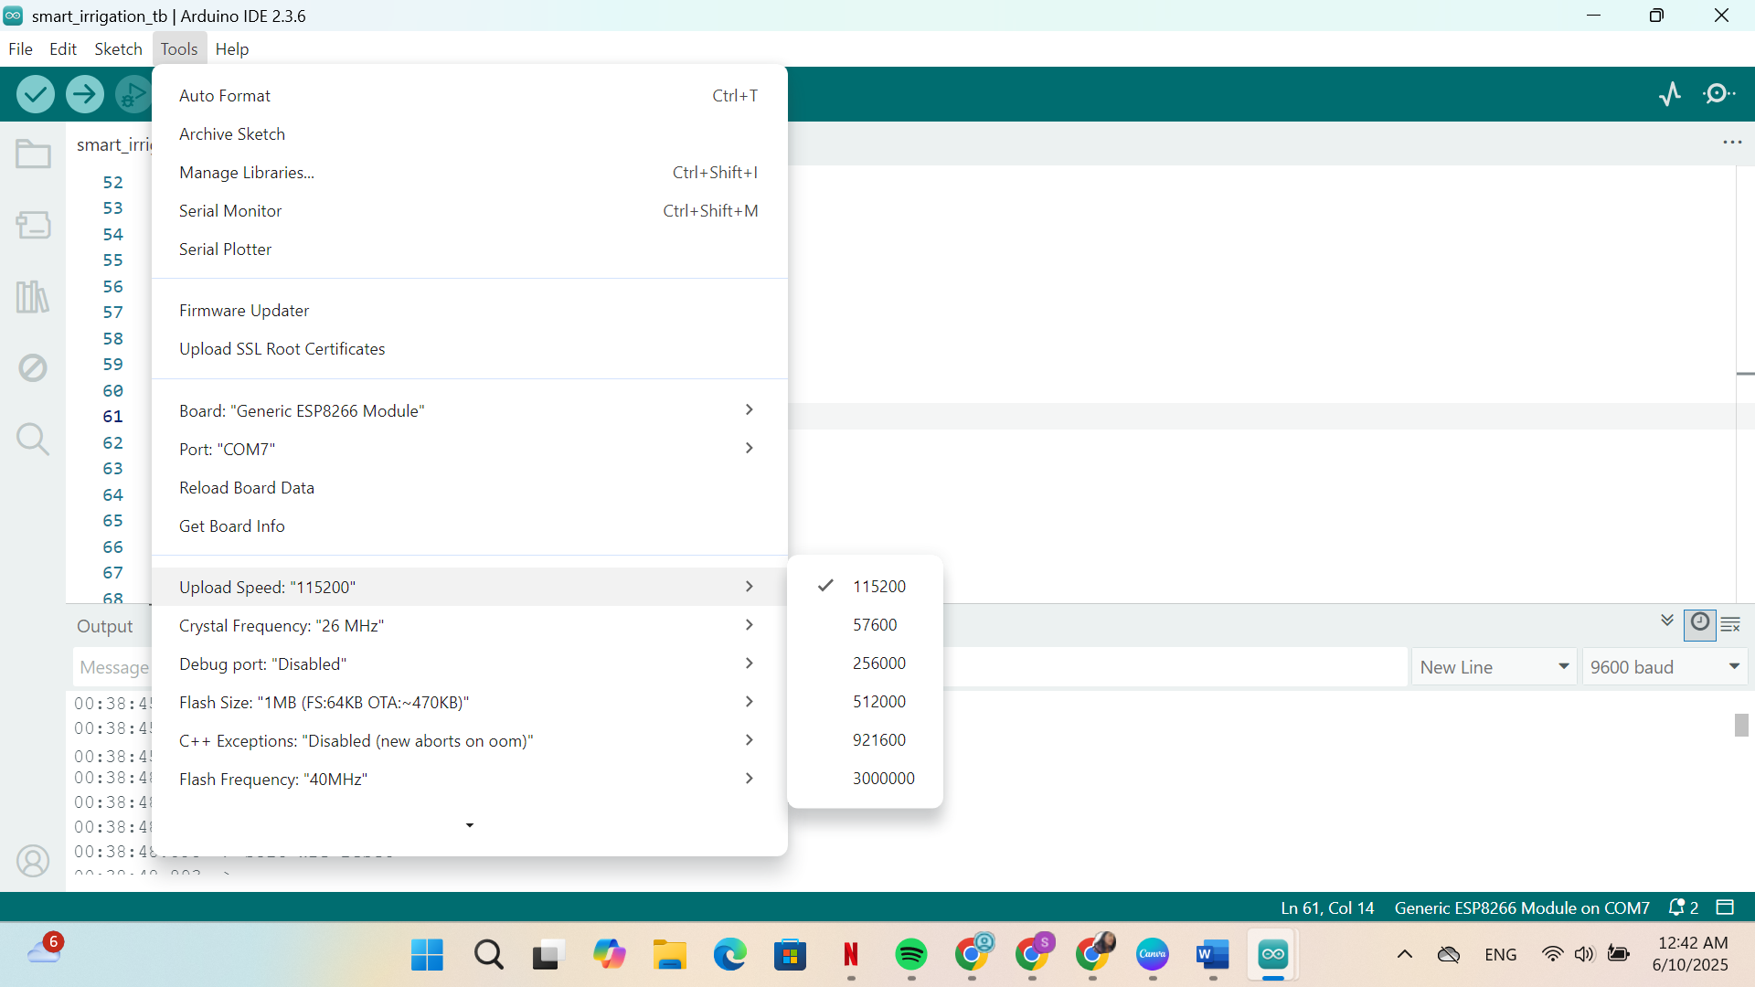The image size is (1755, 987).
Task: Click the Upload arrow button
Action: click(85, 94)
